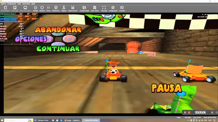
Task: Open the taskbar clock
Action: [x=210, y=120]
